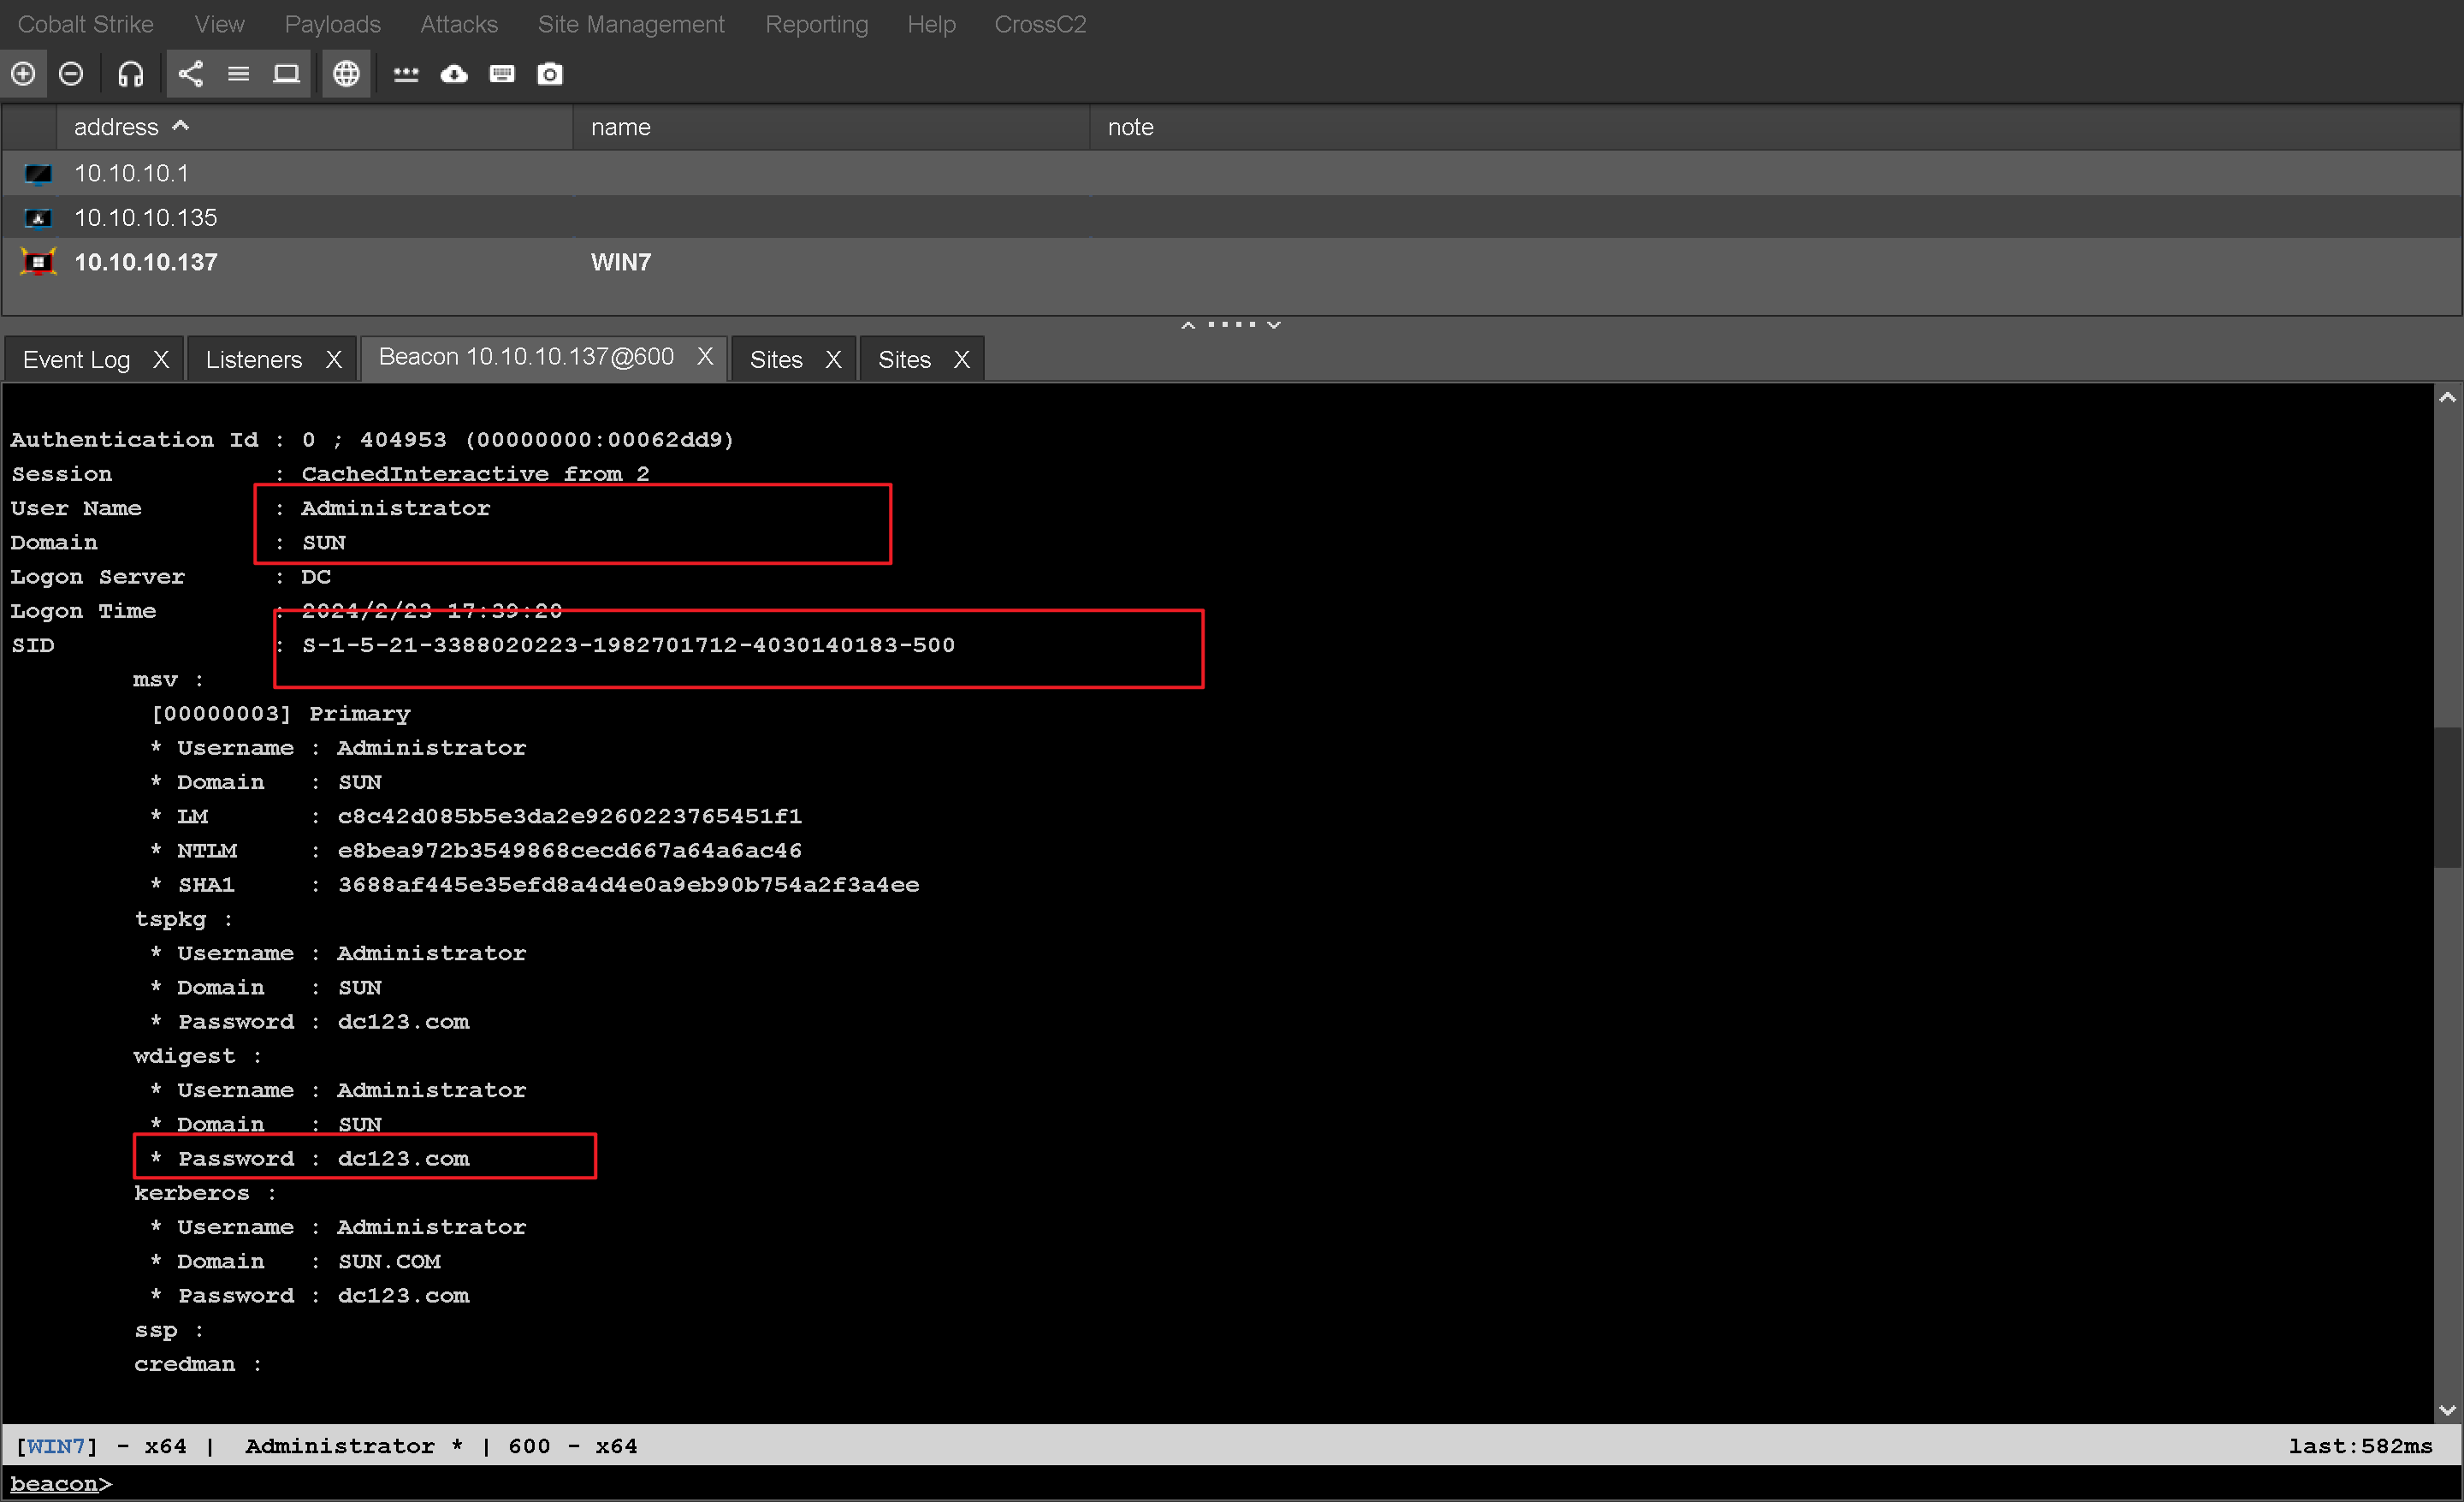Open keystrokes via the keyboard icon
This screenshot has height=1502, width=2464.
click(502, 74)
